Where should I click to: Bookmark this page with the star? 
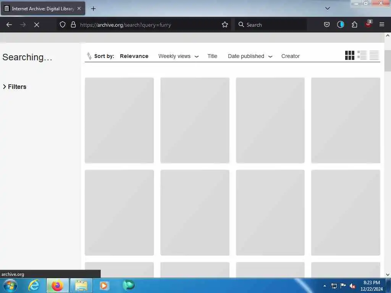[225, 25]
